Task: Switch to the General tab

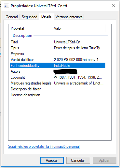Action: coord(12,17)
